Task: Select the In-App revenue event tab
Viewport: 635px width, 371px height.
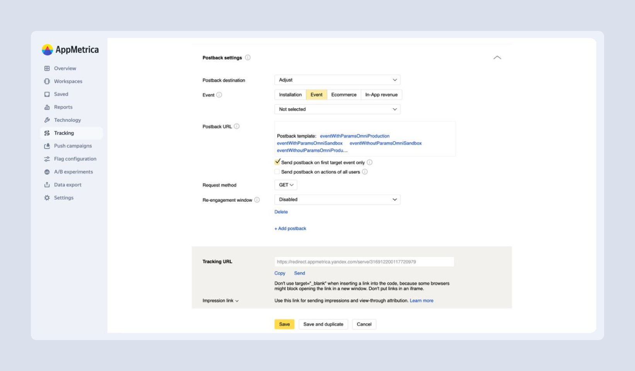Action: [x=381, y=95]
